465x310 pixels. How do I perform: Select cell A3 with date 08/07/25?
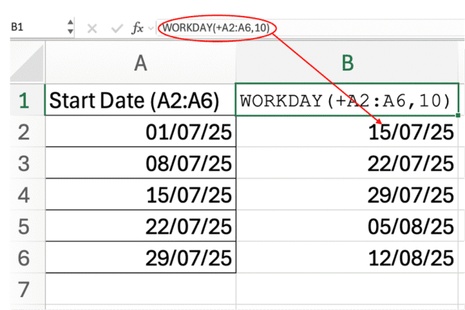pyautogui.click(x=140, y=165)
